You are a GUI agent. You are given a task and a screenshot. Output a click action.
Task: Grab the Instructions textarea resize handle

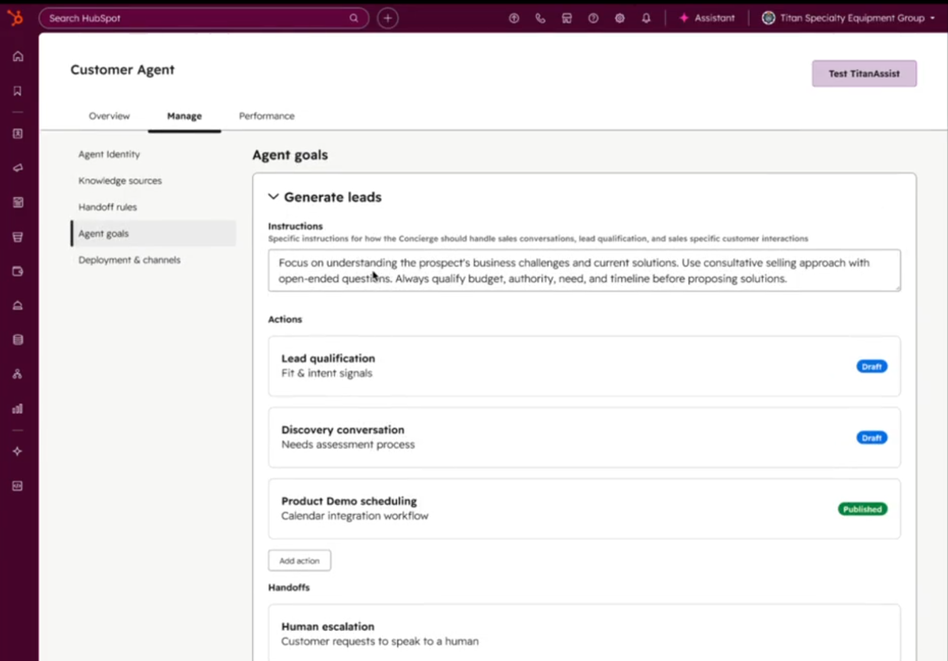pos(897,288)
